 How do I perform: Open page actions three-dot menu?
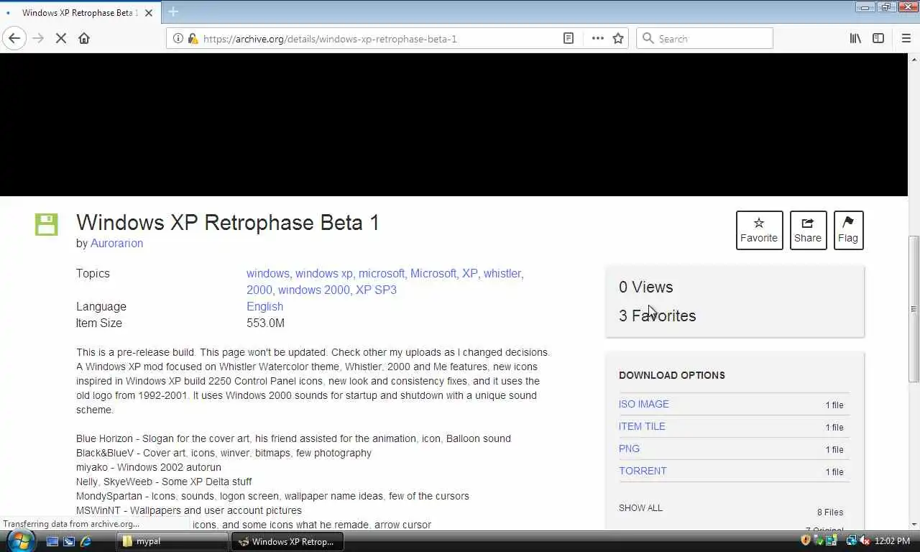point(597,39)
